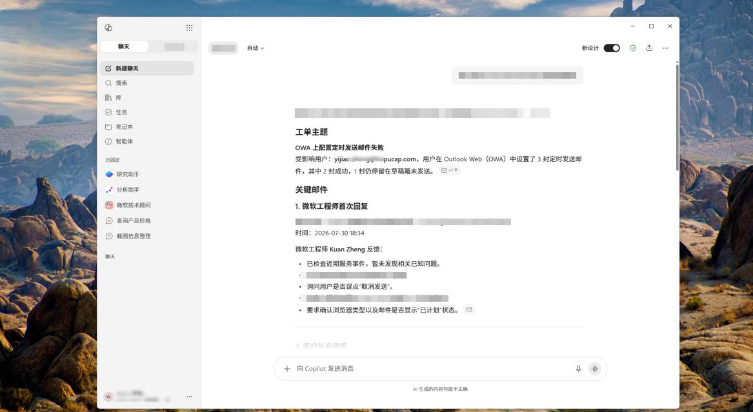
Task: Click the 微软技术顾问 avatar icon
Action: (x=109, y=205)
